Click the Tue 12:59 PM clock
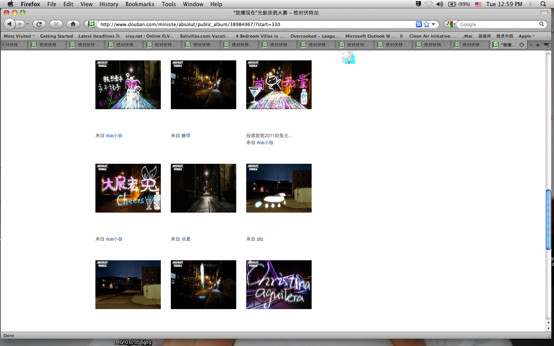Image resolution: width=554 pixels, height=346 pixels. pos(504,4)
